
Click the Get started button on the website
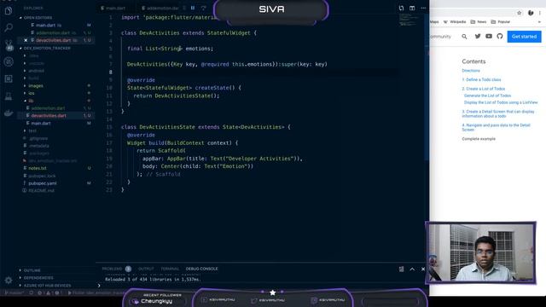524,37
